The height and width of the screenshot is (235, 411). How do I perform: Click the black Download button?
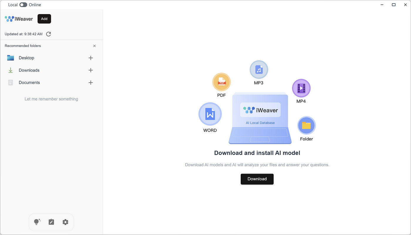pyautogui.click(x=257, y=179)
